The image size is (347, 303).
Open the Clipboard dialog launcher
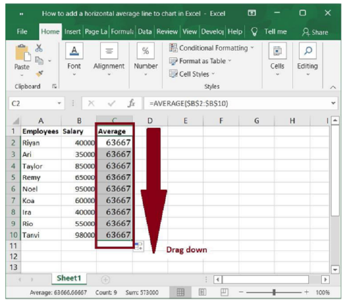click(54, 87)
